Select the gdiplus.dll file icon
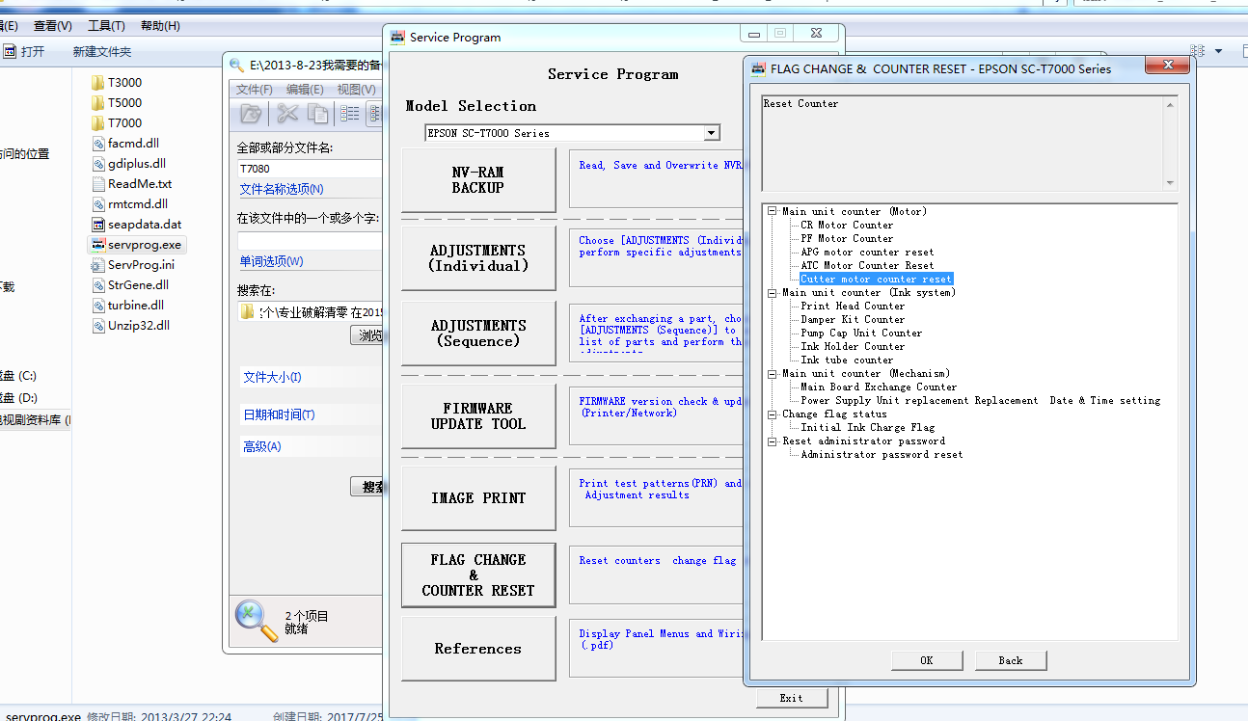This screenshot has height=721, width=1248. pos(98,163)
